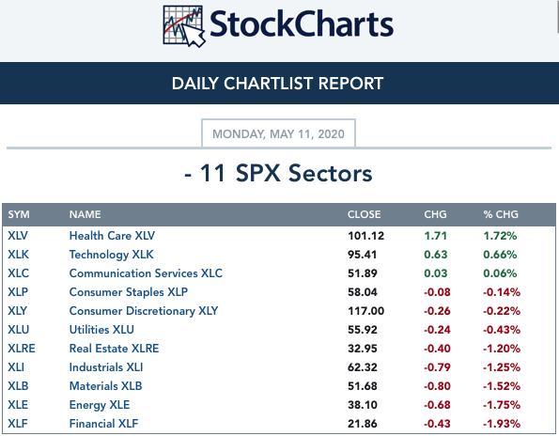Select the XLK ticker symbol
559x436 pixels.
point(18,255)
